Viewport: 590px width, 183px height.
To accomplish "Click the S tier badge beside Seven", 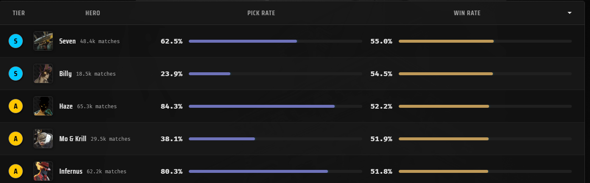I will pyautogui.click(x=16, y=41).
